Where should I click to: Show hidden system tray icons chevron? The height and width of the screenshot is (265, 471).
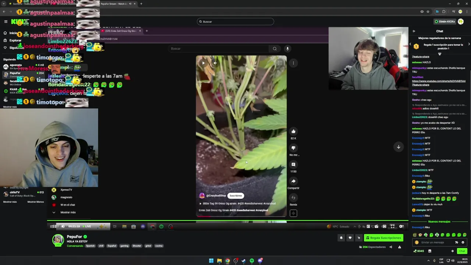coord(428,261)
